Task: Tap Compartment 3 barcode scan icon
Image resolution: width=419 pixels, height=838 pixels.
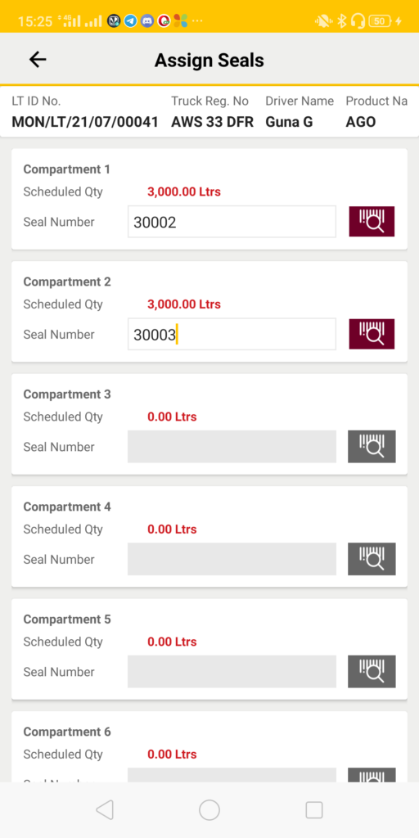Action: coord(372,446)
